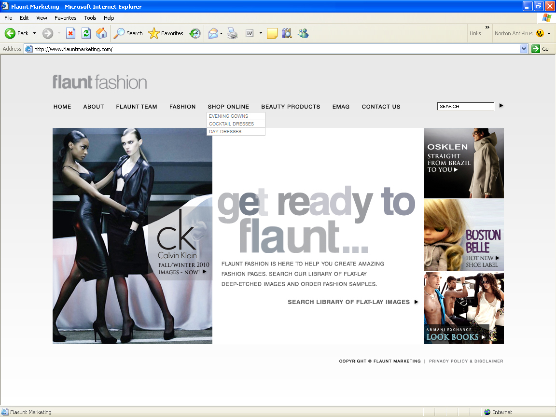Click the page icon in the address bar
The height and width of the screenshot is (417, 556).
pos(29,49)
